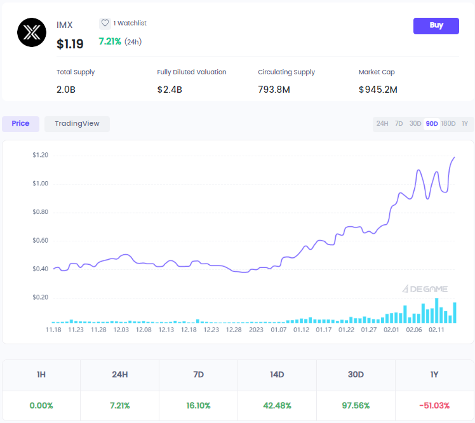The image size is (475, 423).
Task: Toggle the heart watchlist icon
Action: click(105, 23)
